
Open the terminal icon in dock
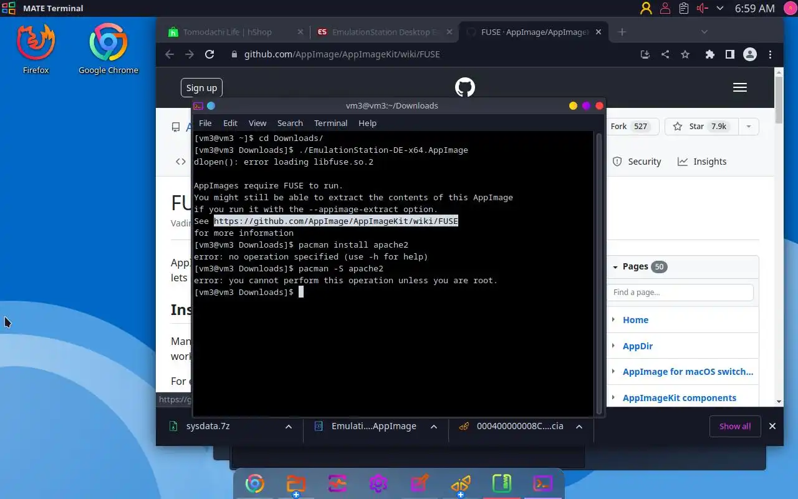coord(542,483)
